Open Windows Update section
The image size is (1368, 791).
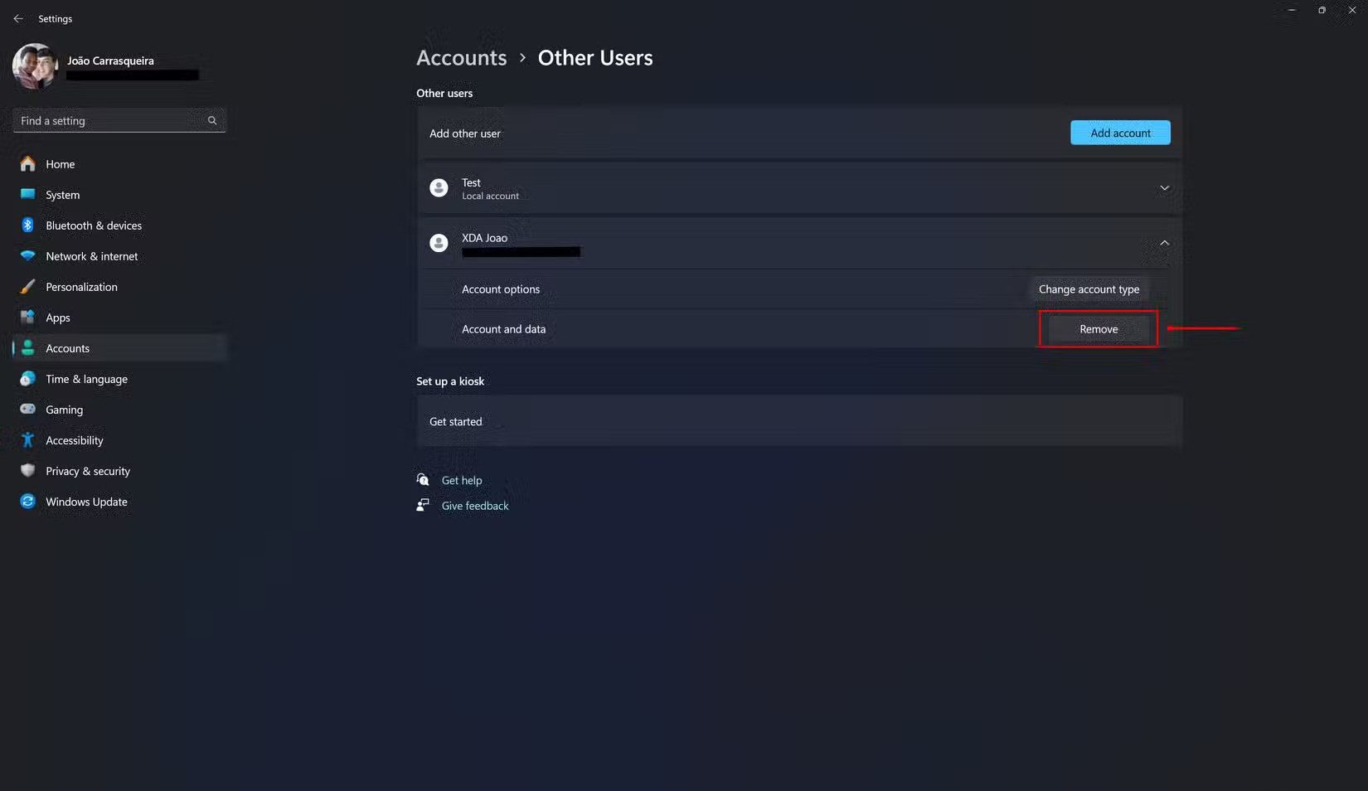pyautogui.click(x=86, y=502)
